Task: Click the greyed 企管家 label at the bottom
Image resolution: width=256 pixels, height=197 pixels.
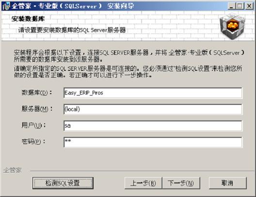Action: [x=13, y=170]
